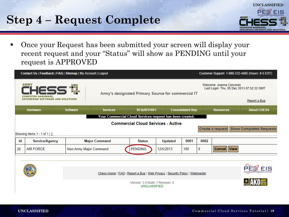Viewport: 289px width, 217px height.
Task: Click the Id column header
Action: click(x=20, y=141)
